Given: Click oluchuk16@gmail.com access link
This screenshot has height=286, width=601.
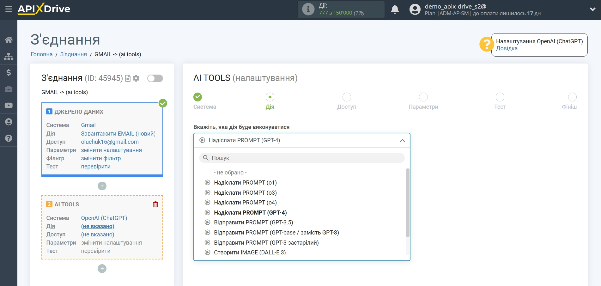Looking at the screenshot, I should 110,142.
